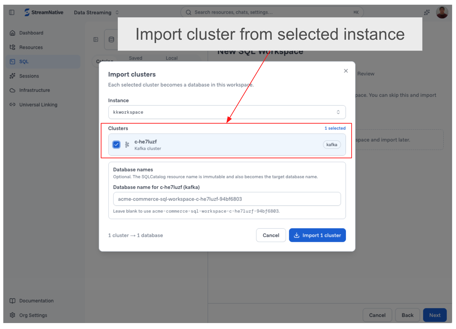This screenshot has width=456, height=329.
Task: Open Resources tree icon in sidebar
Action: click(12, 47)
